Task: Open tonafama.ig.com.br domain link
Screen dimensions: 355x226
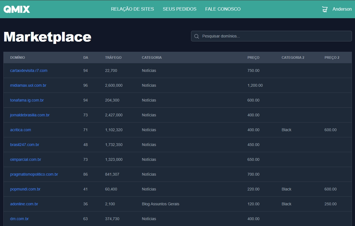Action: [27, 100]
